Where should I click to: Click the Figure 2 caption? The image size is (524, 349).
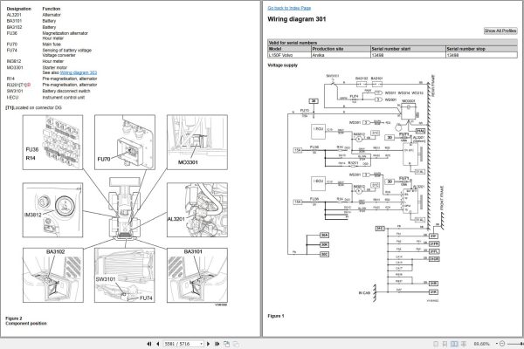tap(14, 318)
